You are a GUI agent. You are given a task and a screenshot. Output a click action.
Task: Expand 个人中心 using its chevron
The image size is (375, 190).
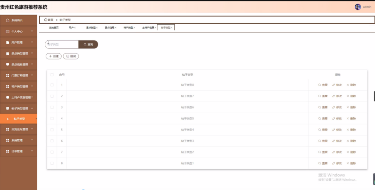click(32, 31)
